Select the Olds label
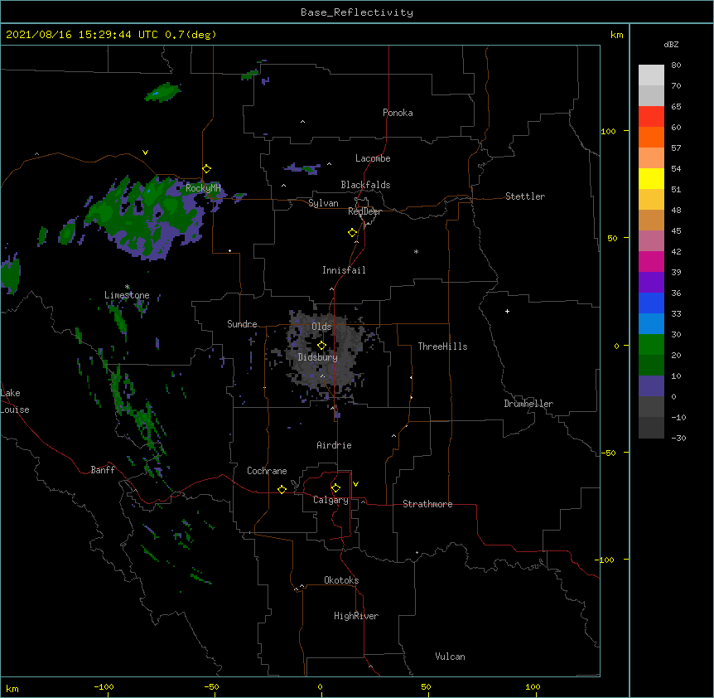Image resolution: width=714 pixels, height=698 pixels. (321, 327)
